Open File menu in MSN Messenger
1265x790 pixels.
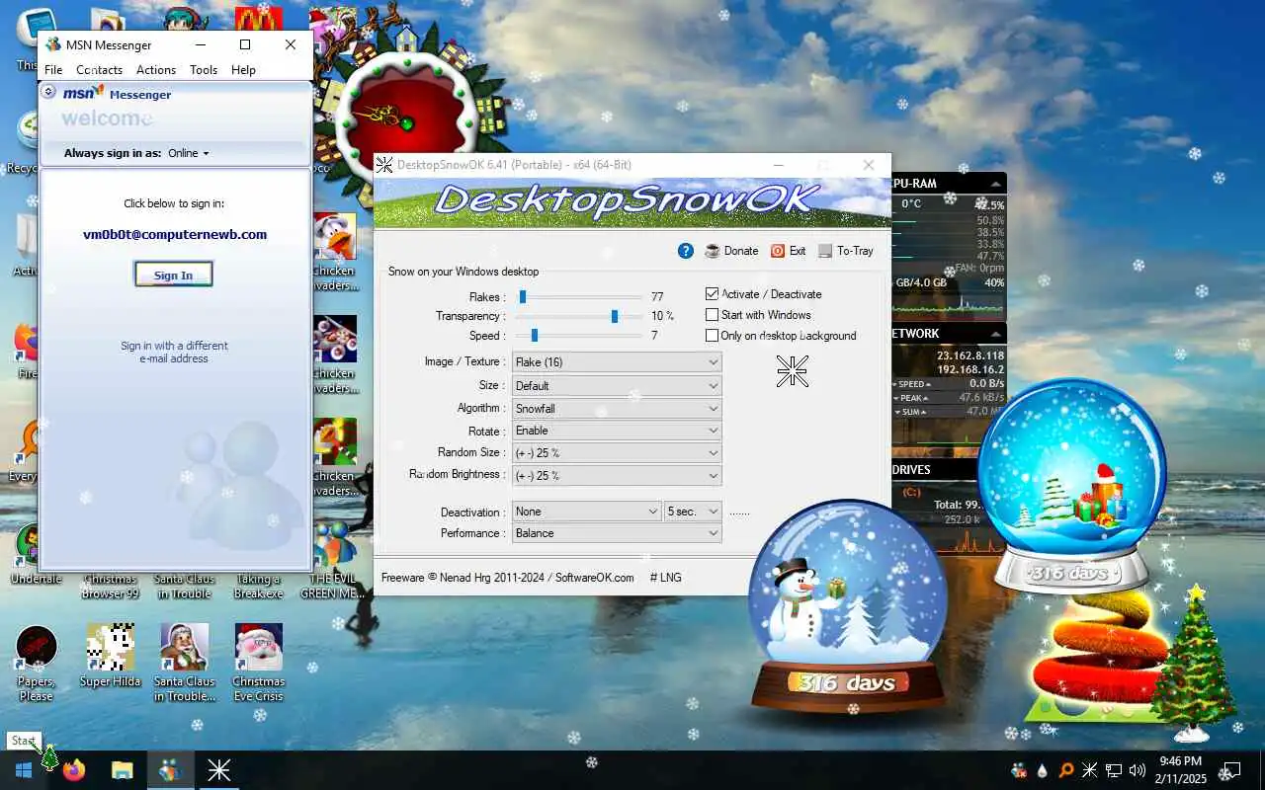tap(53, 70)
